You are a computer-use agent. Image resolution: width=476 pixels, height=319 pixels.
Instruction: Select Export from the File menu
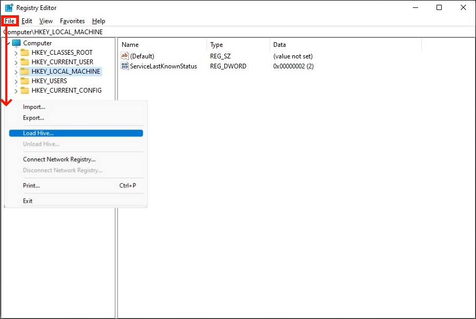[x=33, y=118]
